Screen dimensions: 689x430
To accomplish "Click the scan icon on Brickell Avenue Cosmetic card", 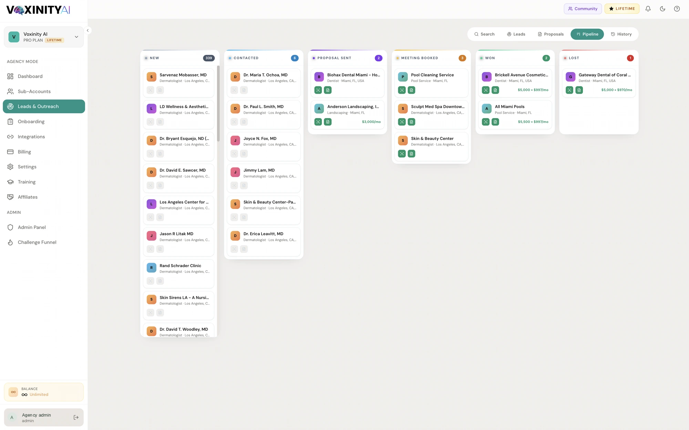I will pos(485,90).
